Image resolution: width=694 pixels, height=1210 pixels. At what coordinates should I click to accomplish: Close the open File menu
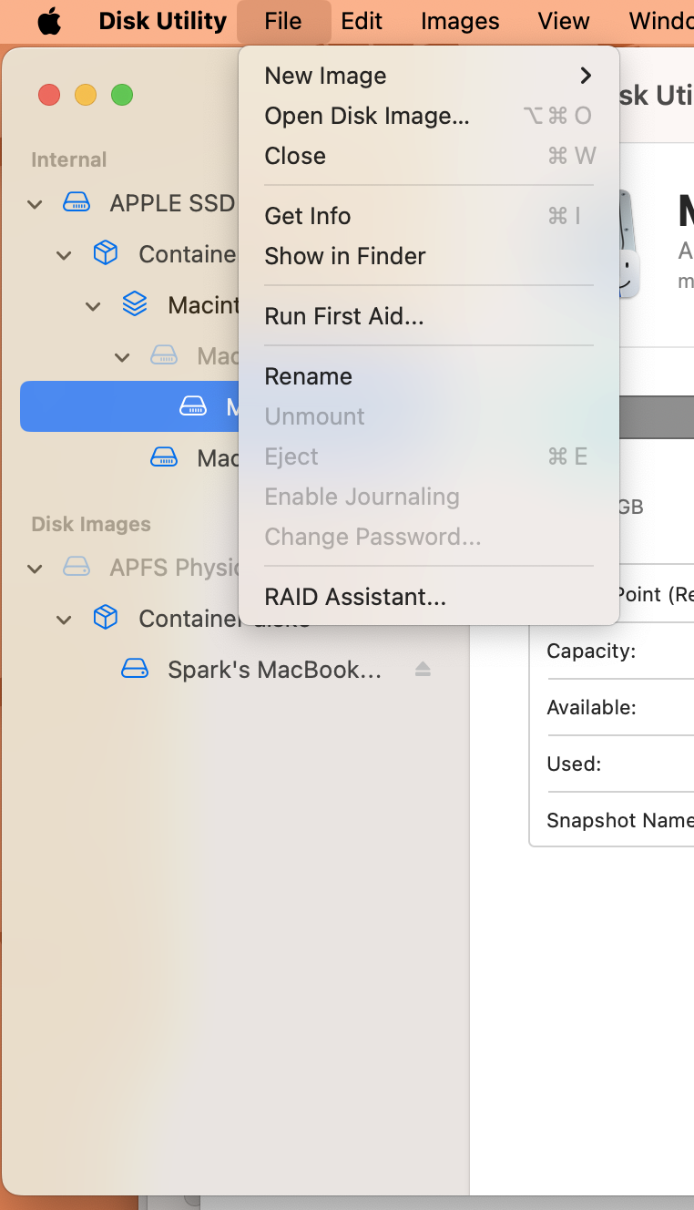point(283,21)
